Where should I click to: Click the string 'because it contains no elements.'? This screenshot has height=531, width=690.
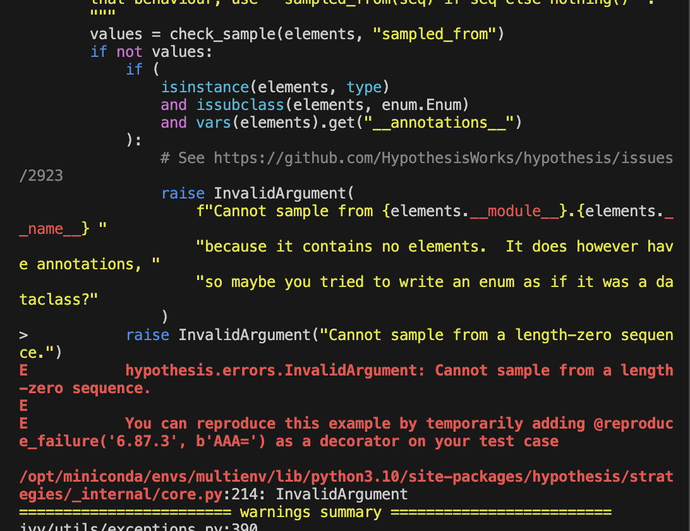pyautogui.click(x=341, y=246)
